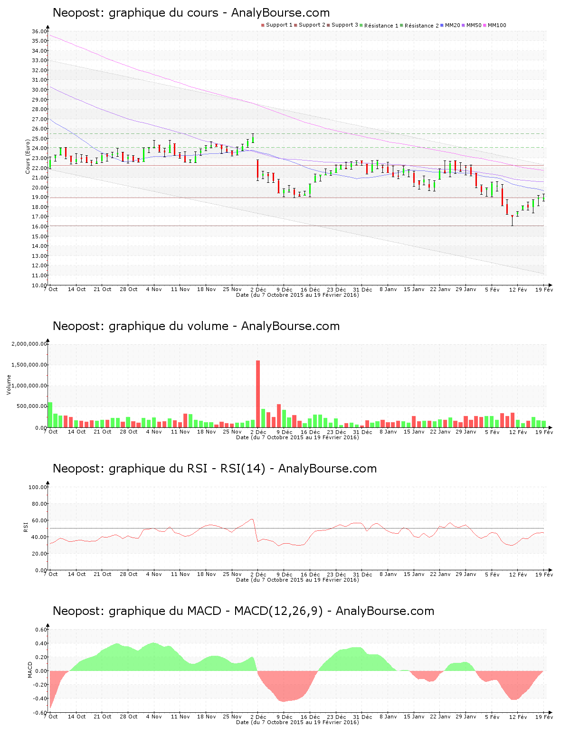This screenshot has width=570, height=736.
Task: Select the MM50 legend label
Action: click(474, 25)
